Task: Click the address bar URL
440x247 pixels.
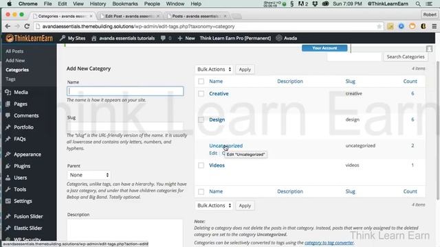Action: [x=138, y=26]
